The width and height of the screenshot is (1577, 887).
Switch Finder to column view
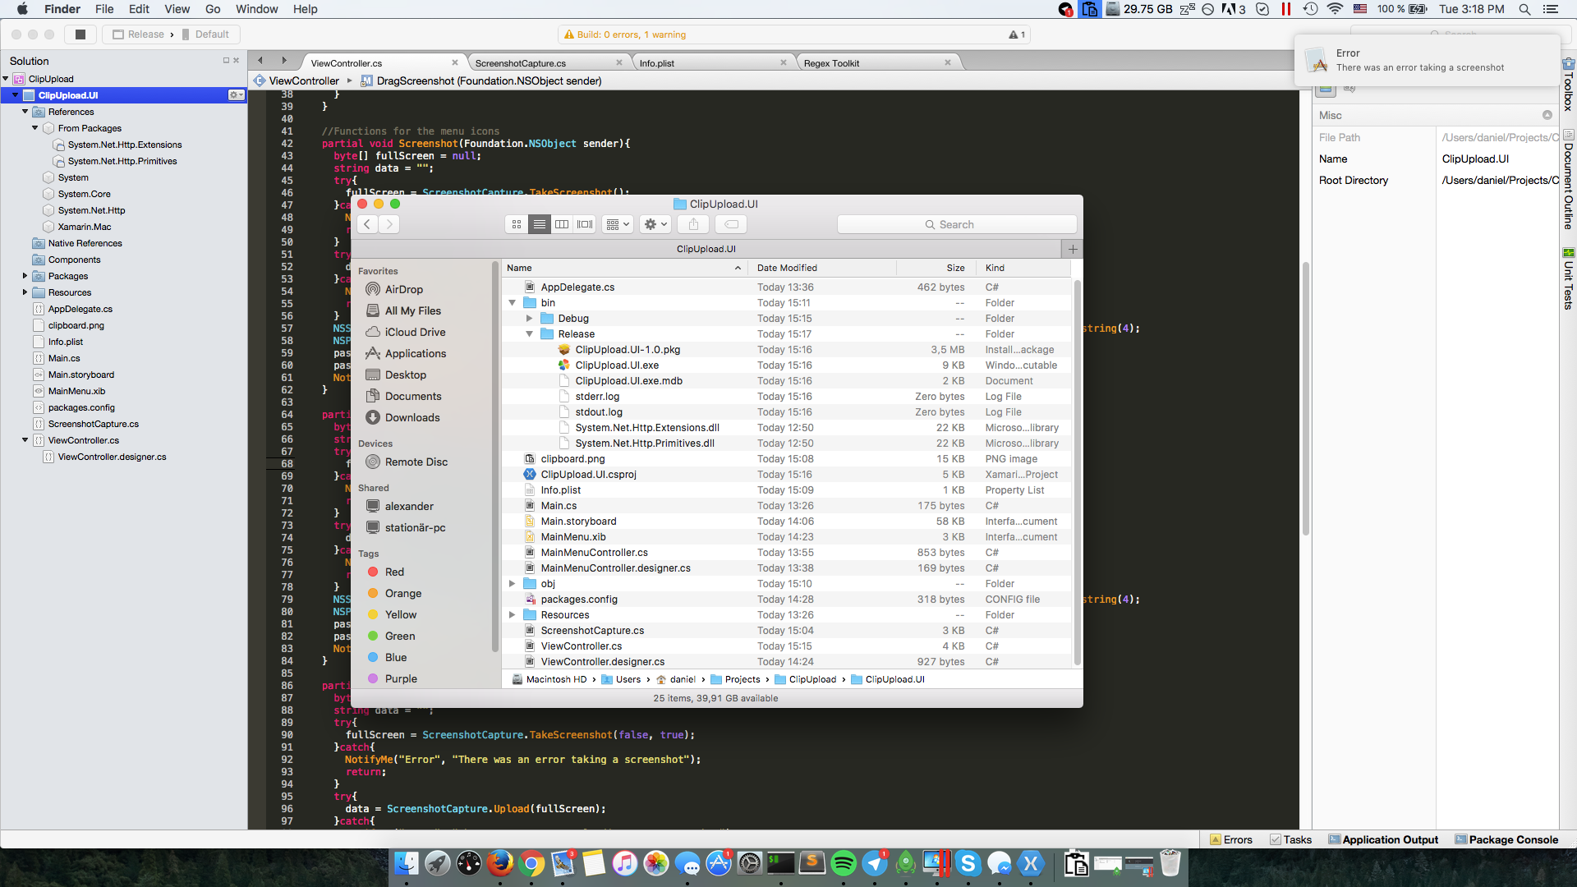[x=562, y=224]
